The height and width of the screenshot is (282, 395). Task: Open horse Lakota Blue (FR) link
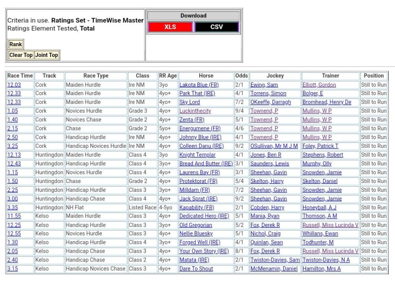point(199,85)
